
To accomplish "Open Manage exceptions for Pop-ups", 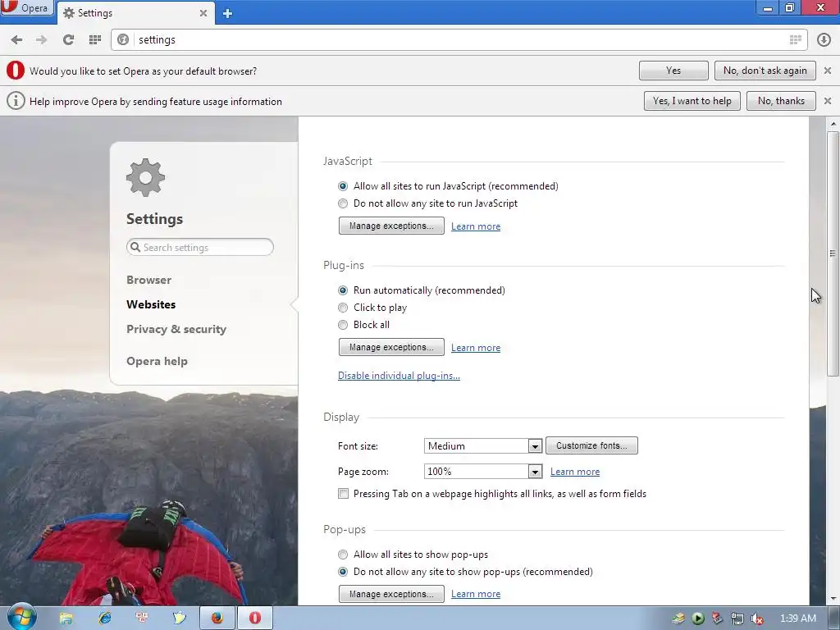I will pyautogui.click(x=391, y=594).
